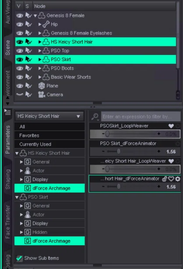This screenshot has width=183, height=269.
Task: Click the Hip bone icon
Action: pyautogui.click(x=46, y=24)
